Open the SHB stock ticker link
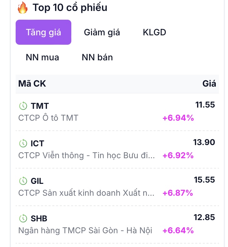This screenshot has width=228, height=247. click(39, 219)
